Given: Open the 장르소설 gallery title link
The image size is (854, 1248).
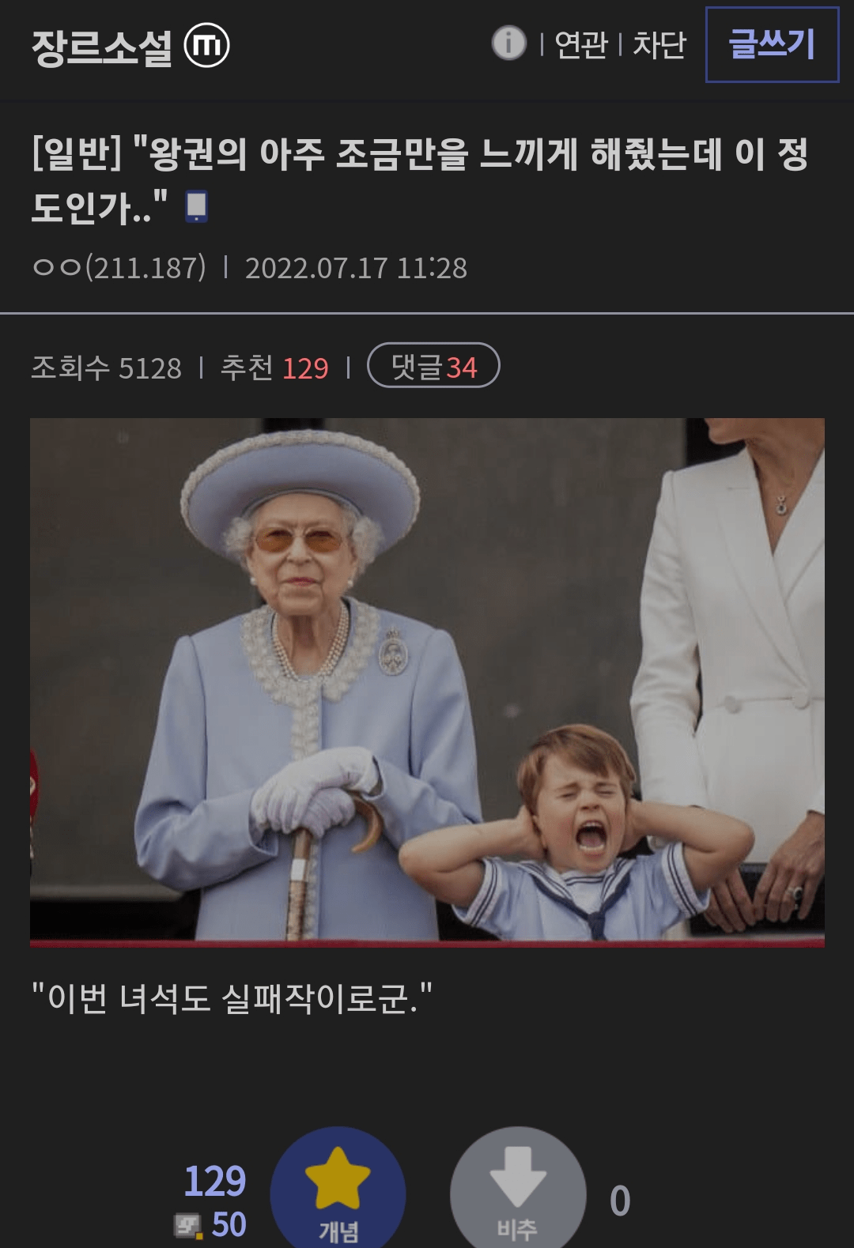Looking at the screenshot, I should pos(102,47).
